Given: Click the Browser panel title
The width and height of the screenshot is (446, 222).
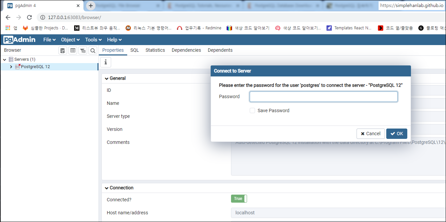Looking at the screenshot, I should tap(13, 50).
